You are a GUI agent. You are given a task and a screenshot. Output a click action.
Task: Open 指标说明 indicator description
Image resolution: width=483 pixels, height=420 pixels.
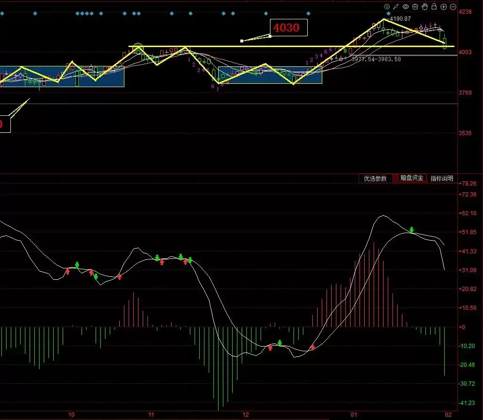pyautogui.click(x=442, y=178)
